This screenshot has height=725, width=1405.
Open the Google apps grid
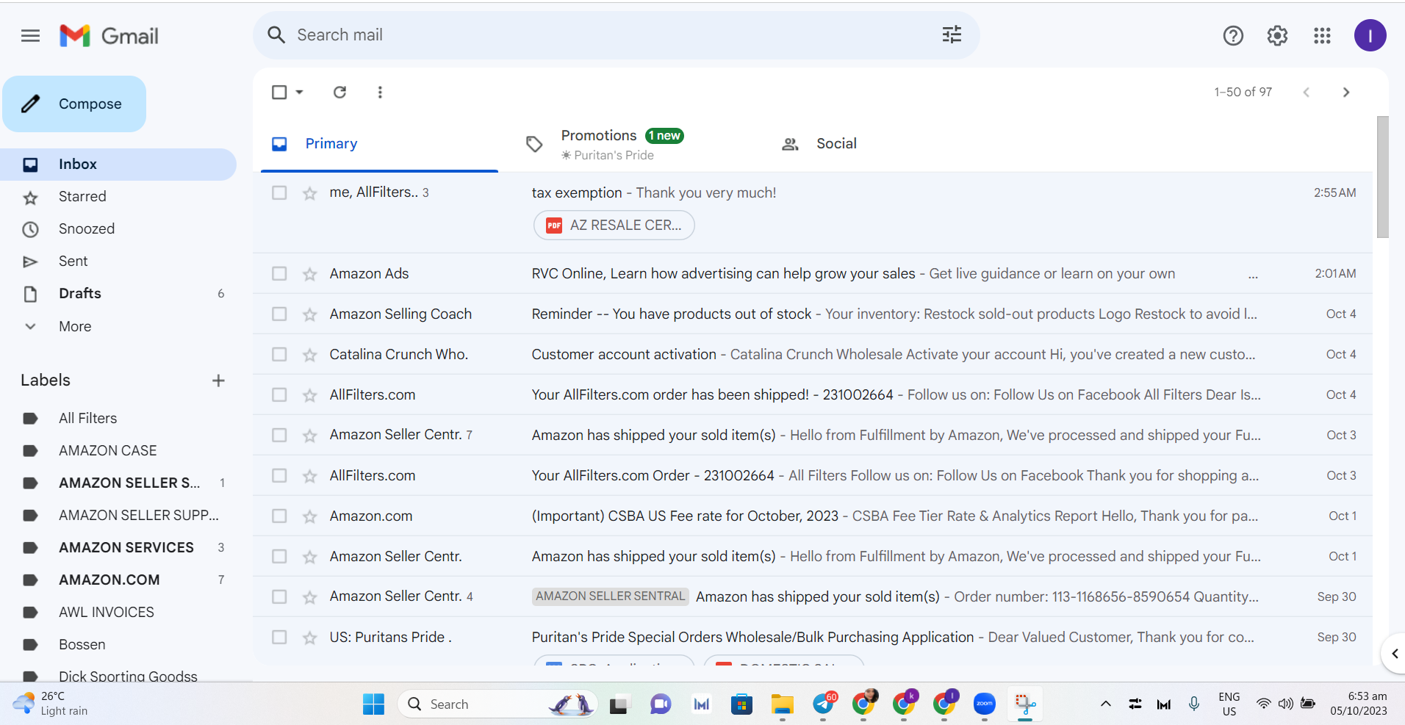click(x=1322, y=35)
